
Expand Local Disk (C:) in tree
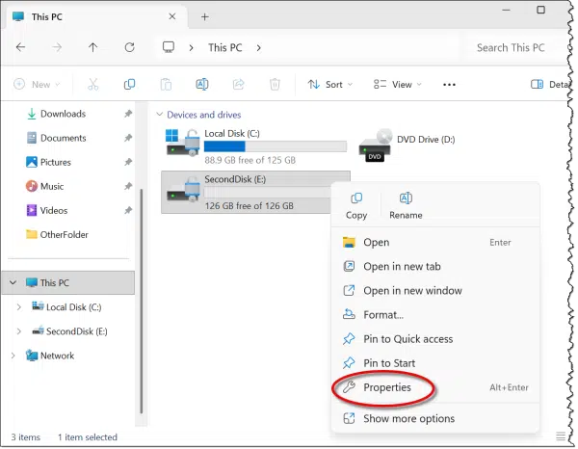click(19, 307)
